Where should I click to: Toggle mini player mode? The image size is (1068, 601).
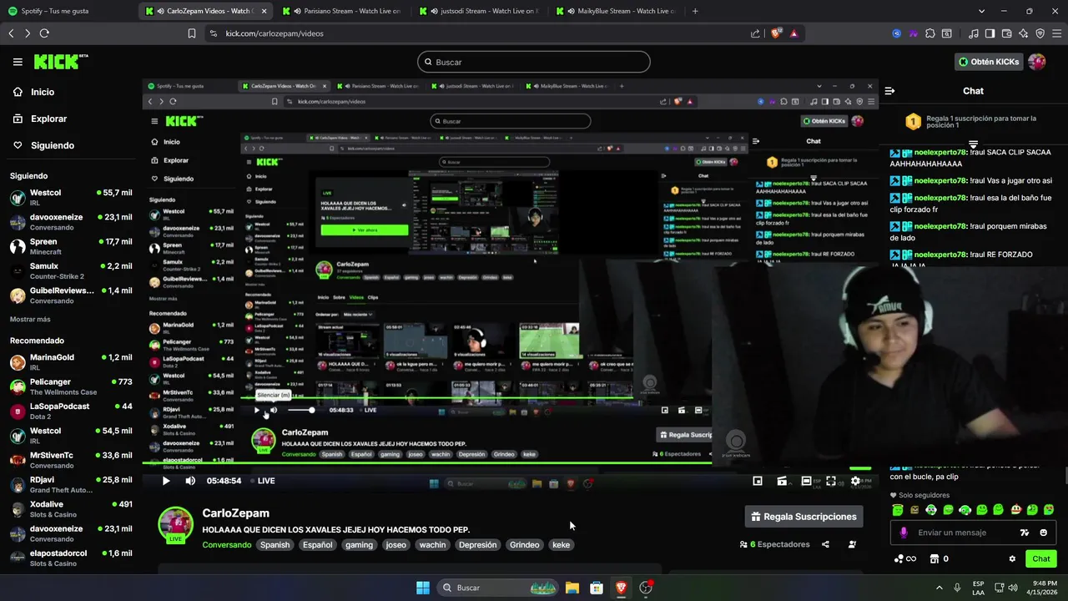758,481
